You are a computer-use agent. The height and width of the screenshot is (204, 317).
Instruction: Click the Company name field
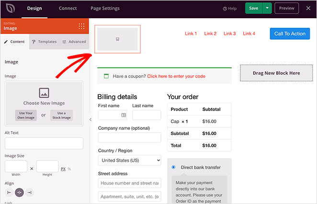[x=130, y=137]
